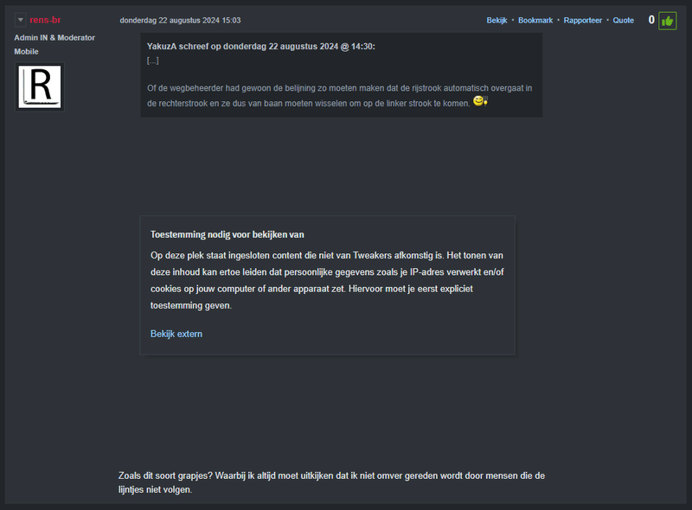Open rens-br user profile
692x510 pixels.
click(45, 20)
